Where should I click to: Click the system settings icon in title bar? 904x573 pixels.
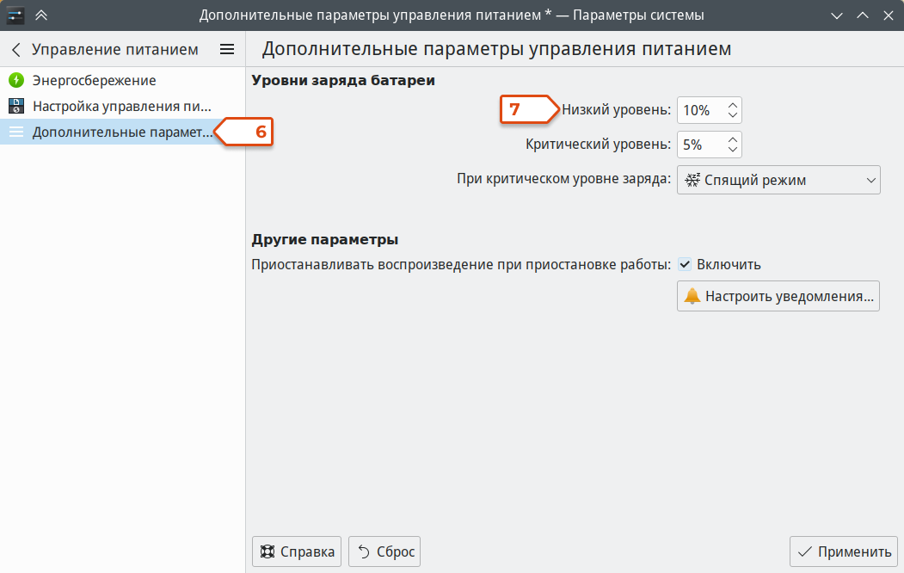15,15
